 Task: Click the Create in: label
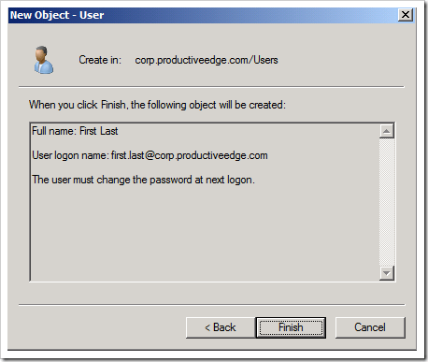click(x=100, y=60)
